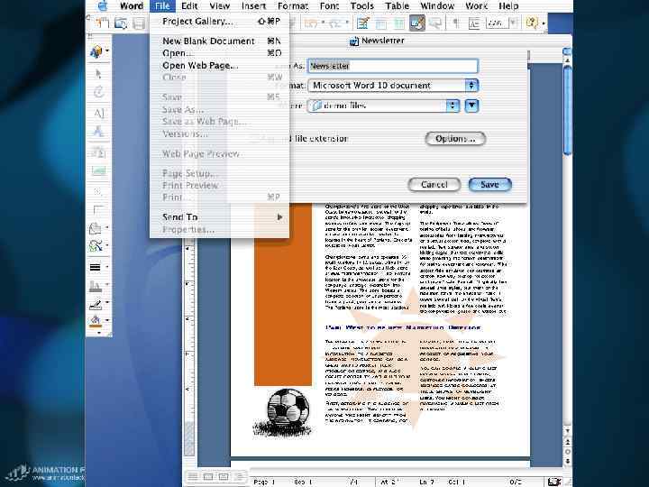
Task: Choose Open Web Page... menu item
Action: [x=219, y=66]
